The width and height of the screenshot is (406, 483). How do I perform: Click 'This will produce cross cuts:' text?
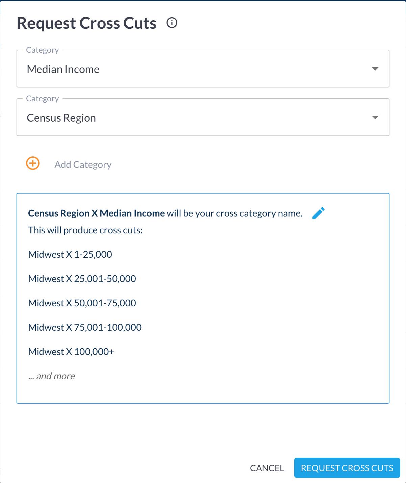click(x=85, y=230)
